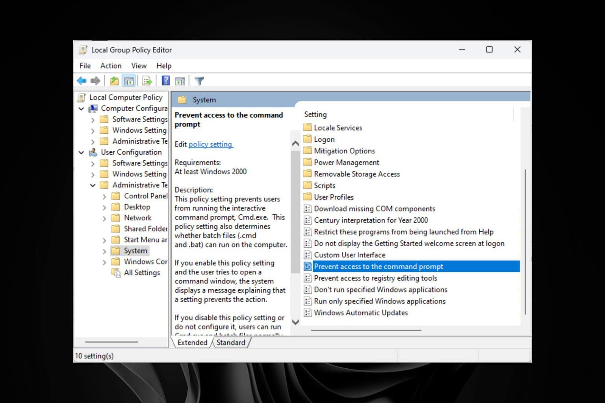Select All Settings in the tree
Viewport: 605px width, 403px height.
pos(142,273)
